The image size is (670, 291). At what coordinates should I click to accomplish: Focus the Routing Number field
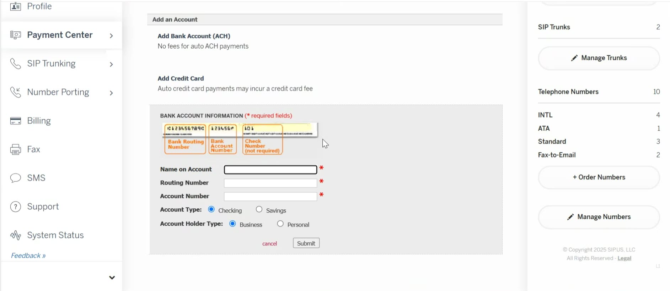[x=270, y=183]
